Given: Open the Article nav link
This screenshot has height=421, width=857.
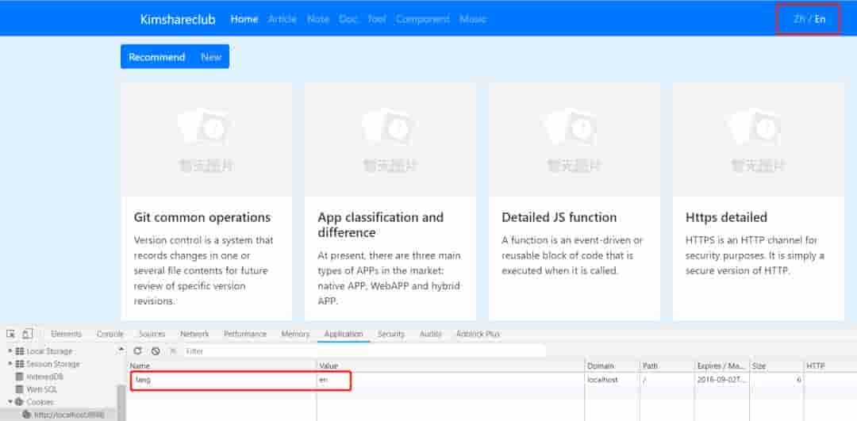Looking at the screenshot, I should pos(282,19).
